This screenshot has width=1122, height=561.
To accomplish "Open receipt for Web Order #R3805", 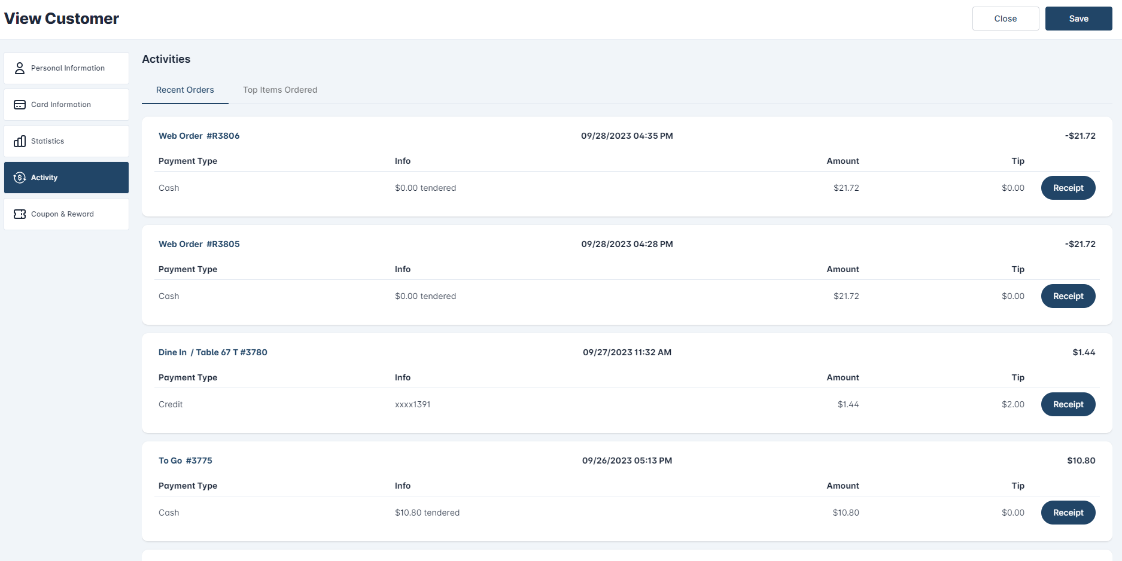I will (1068, 296).
